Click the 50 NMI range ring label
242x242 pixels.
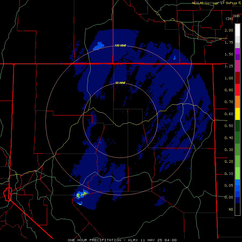click(120, 83)
